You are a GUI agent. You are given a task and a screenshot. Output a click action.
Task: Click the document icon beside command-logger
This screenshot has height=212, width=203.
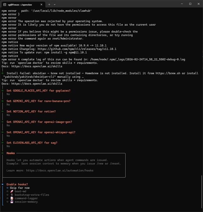click(12, 198)
